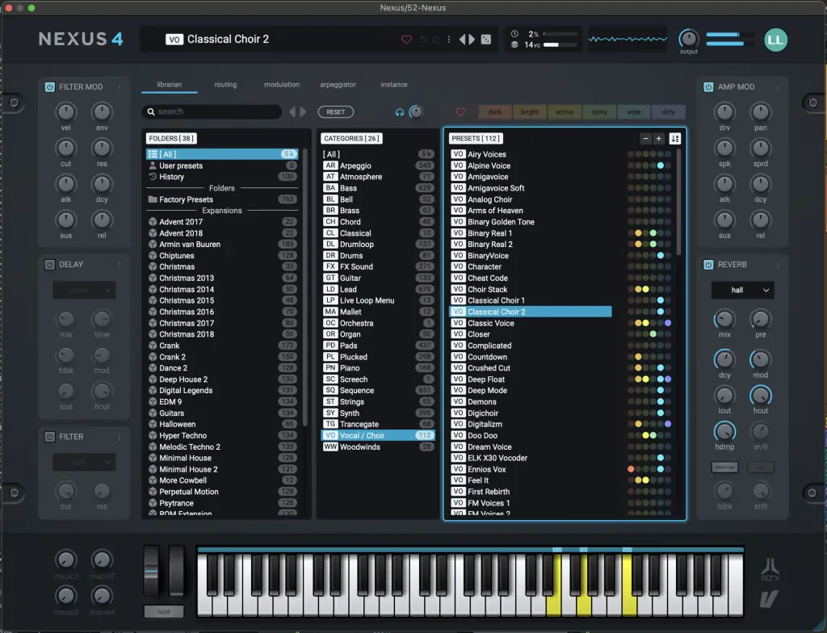Click the reFX logo

click(x=770, y=570)
